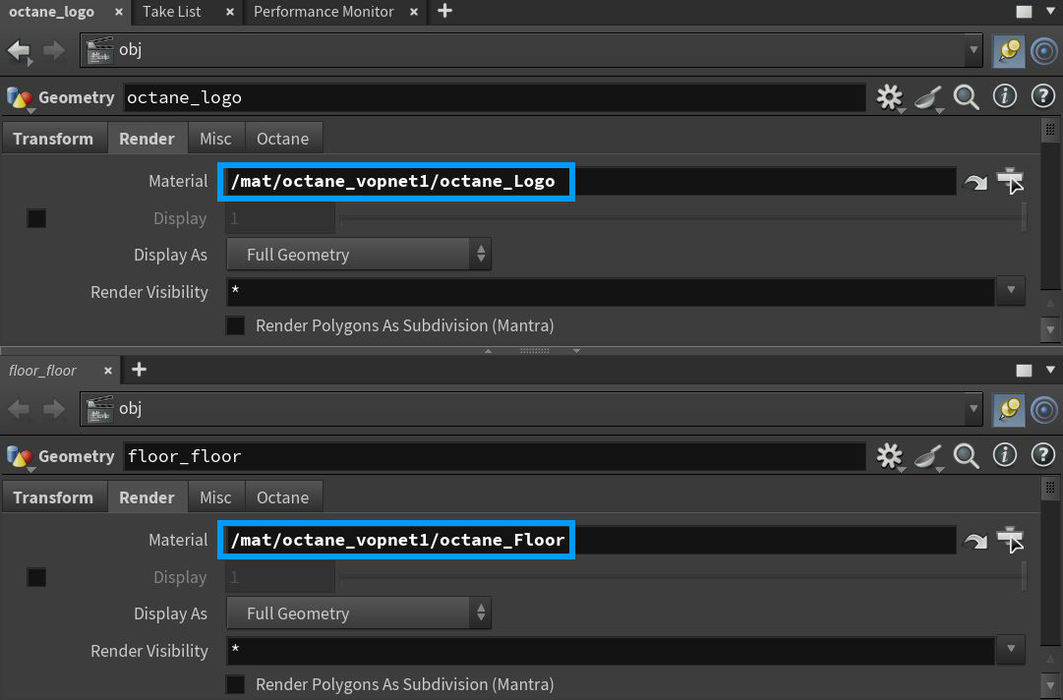The image size is (1063, 700).
Task: Open material chooser icon for octane_Logo material
Action: (x=1010, y=182)
